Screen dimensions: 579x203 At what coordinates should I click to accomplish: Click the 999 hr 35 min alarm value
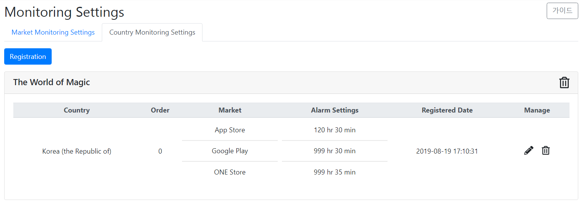point(335,172)
